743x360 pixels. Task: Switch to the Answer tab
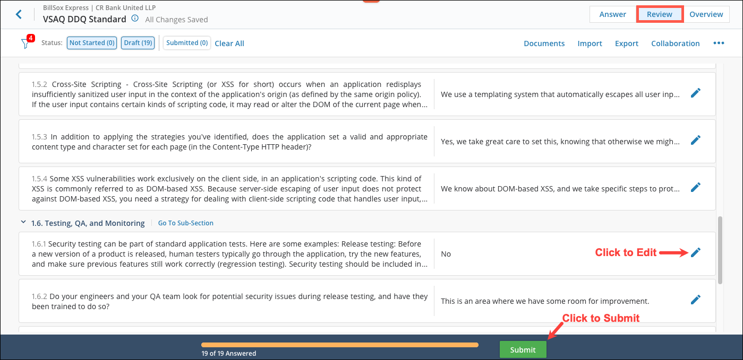[612, 14]
